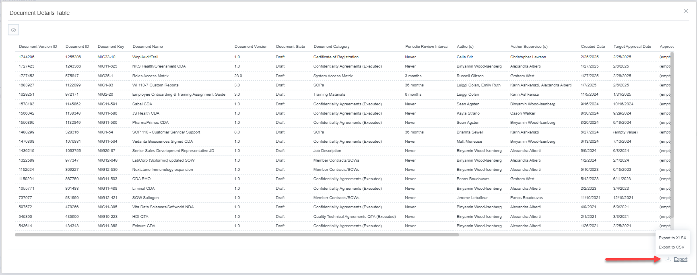Select the CDA RHO document name
Viewport: 697px width, 275px height.
point(141,179)
